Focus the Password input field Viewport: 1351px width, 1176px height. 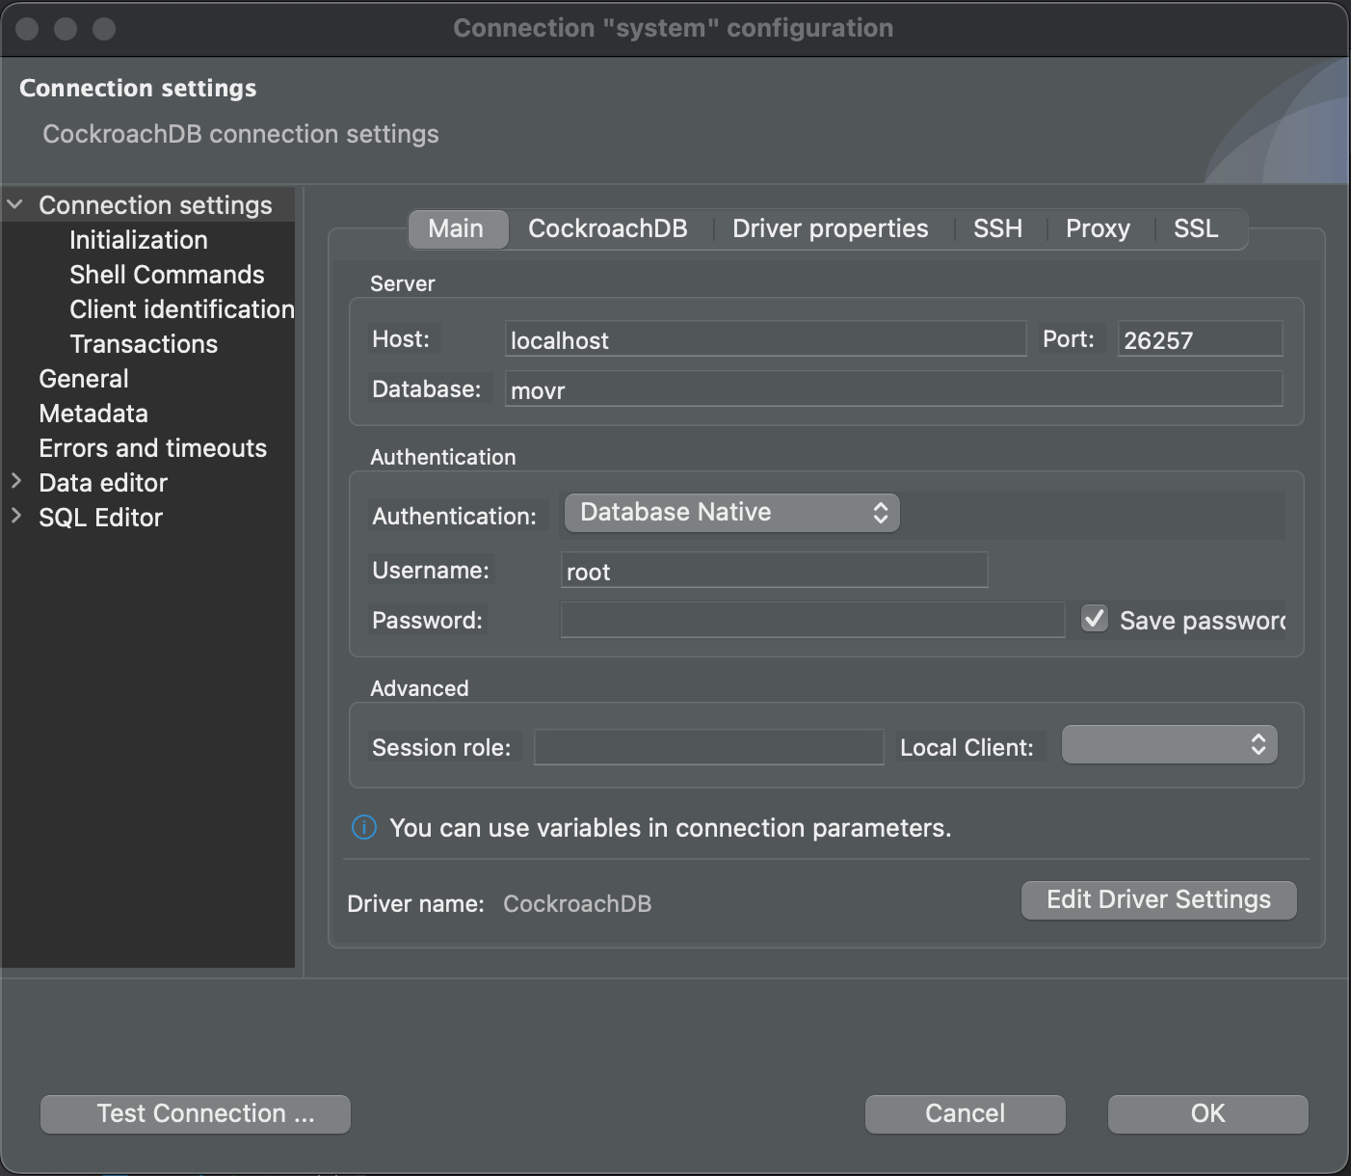click(811, 620)
